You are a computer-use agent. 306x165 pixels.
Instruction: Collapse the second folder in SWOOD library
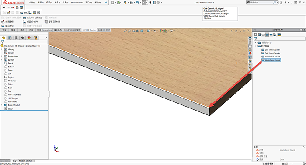pos(256,46)
